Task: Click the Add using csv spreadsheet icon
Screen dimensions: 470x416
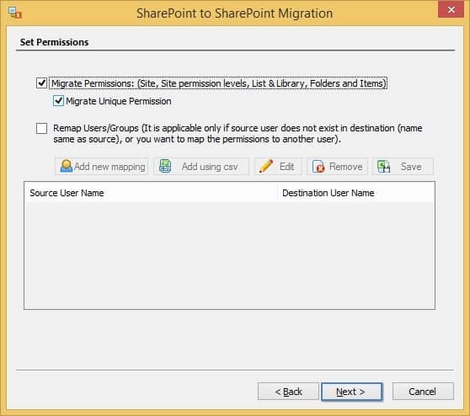Action: (x=165, y=166)
